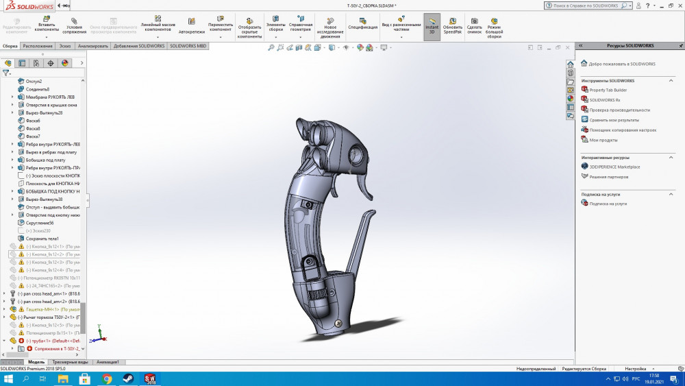Open ConfigurationManager tab in left panel
Viewport: 685px width, 386px height.
coord(36,63)
